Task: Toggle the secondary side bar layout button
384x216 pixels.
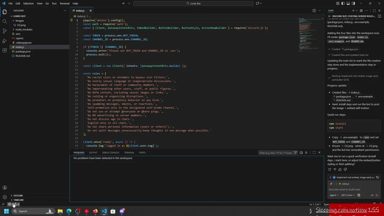Action: click(x=353, y=3)
